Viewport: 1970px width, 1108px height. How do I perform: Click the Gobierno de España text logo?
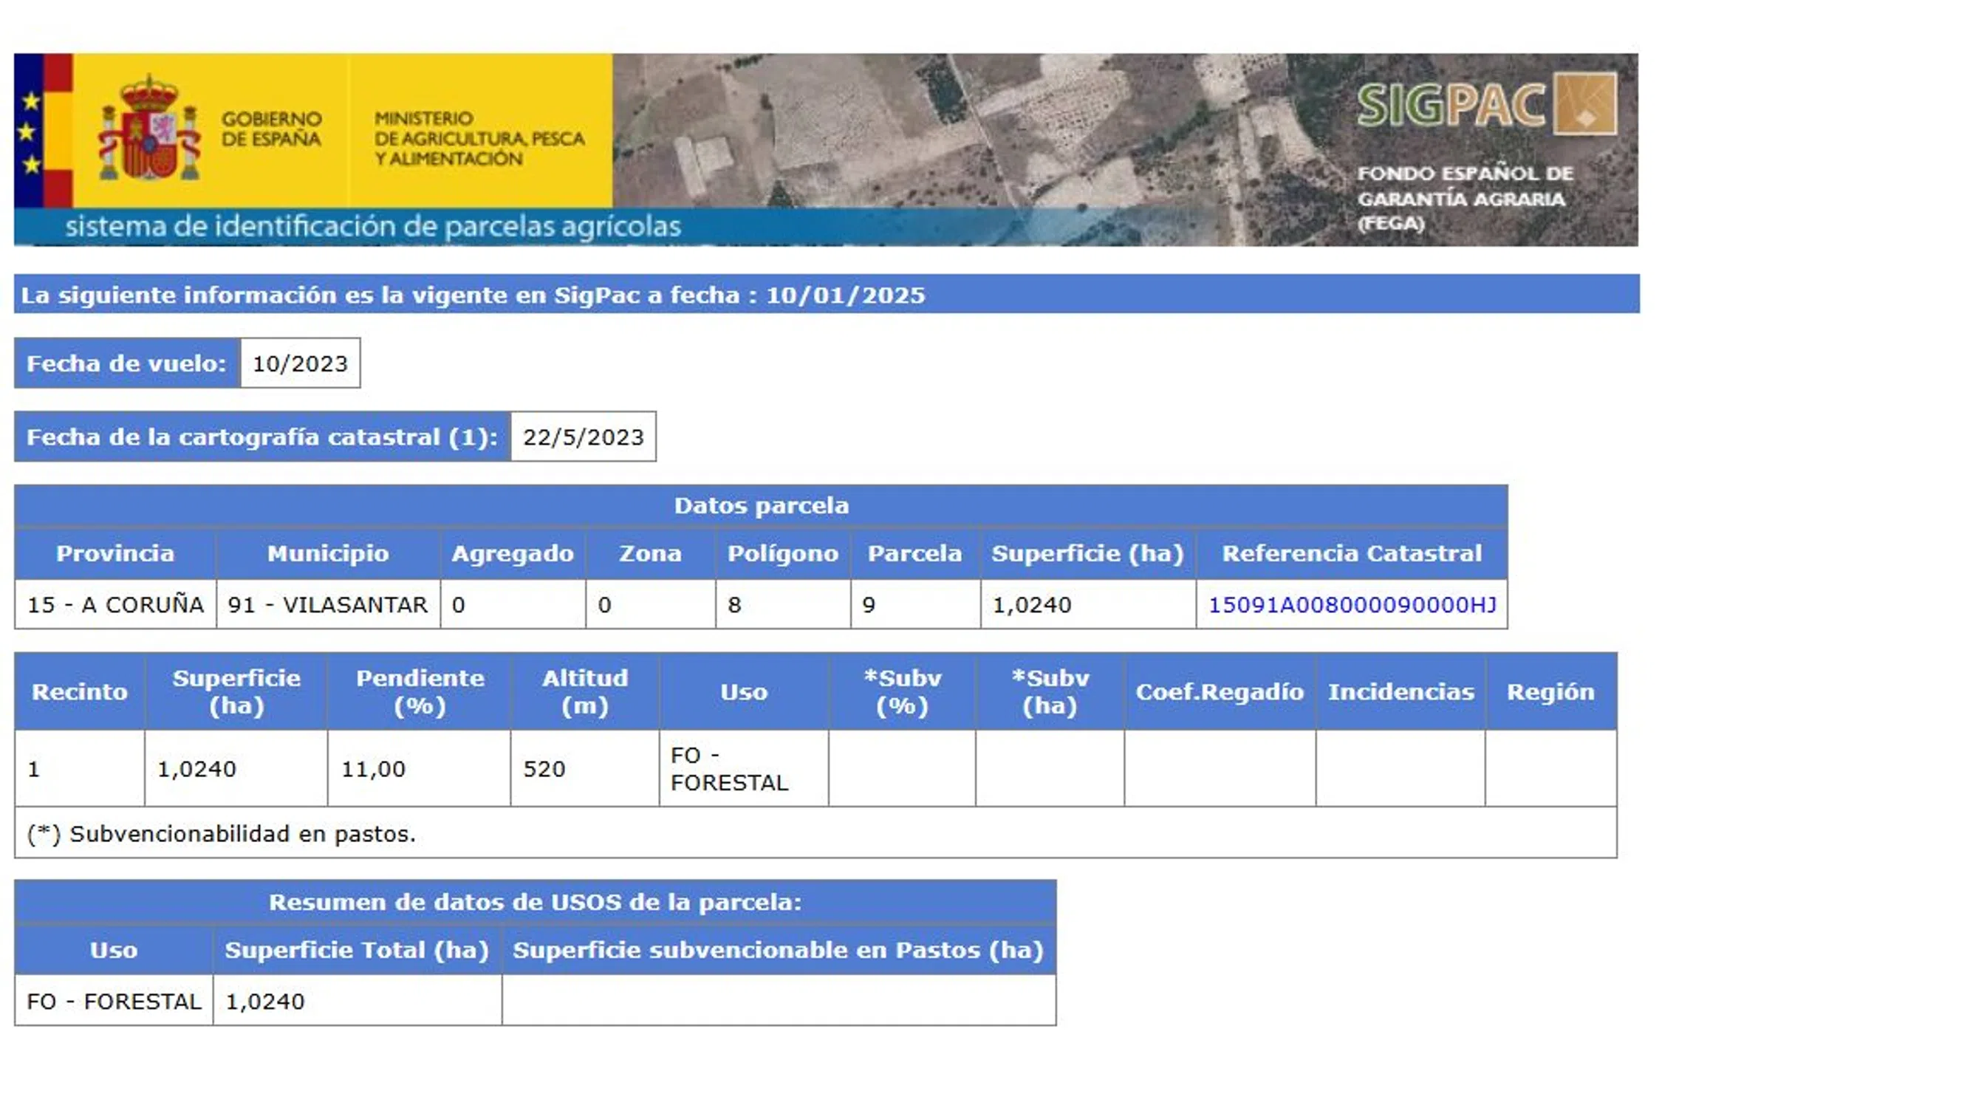(x=272, y=129)
